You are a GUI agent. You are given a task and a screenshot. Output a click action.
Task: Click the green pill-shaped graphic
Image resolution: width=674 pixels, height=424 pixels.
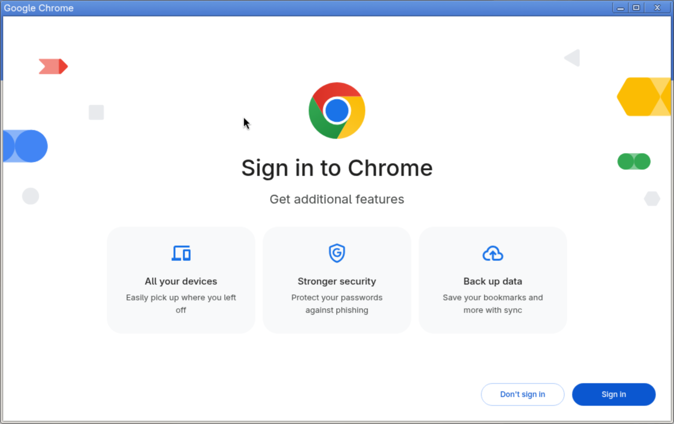click(x=634, y=161)
